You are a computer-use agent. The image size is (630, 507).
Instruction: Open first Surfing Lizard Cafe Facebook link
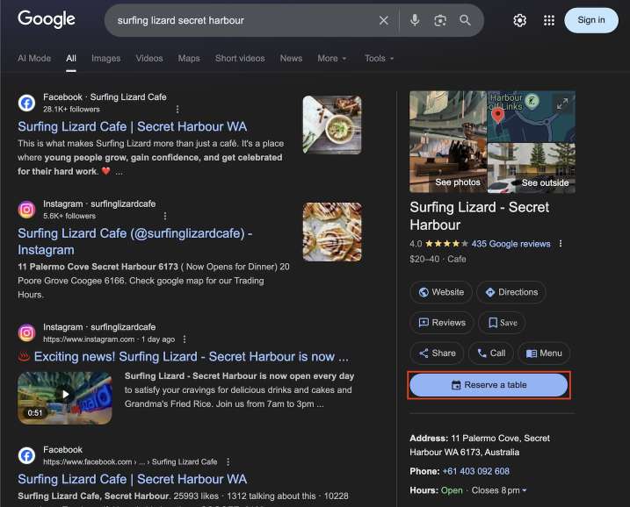[x=132, y=126]
